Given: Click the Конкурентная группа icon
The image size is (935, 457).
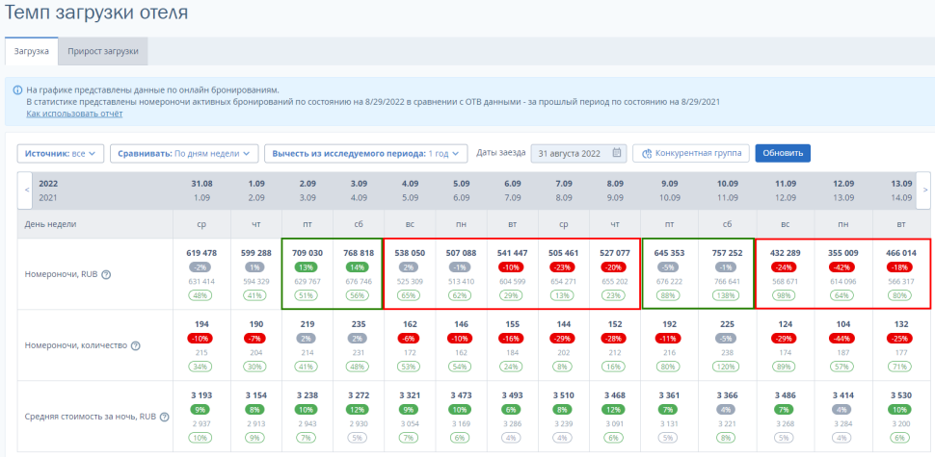Looking at the screenshot, I should pos(646,154).
